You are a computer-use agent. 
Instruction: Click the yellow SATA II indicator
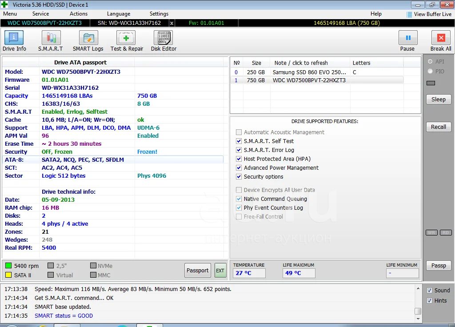coord(8,275)
